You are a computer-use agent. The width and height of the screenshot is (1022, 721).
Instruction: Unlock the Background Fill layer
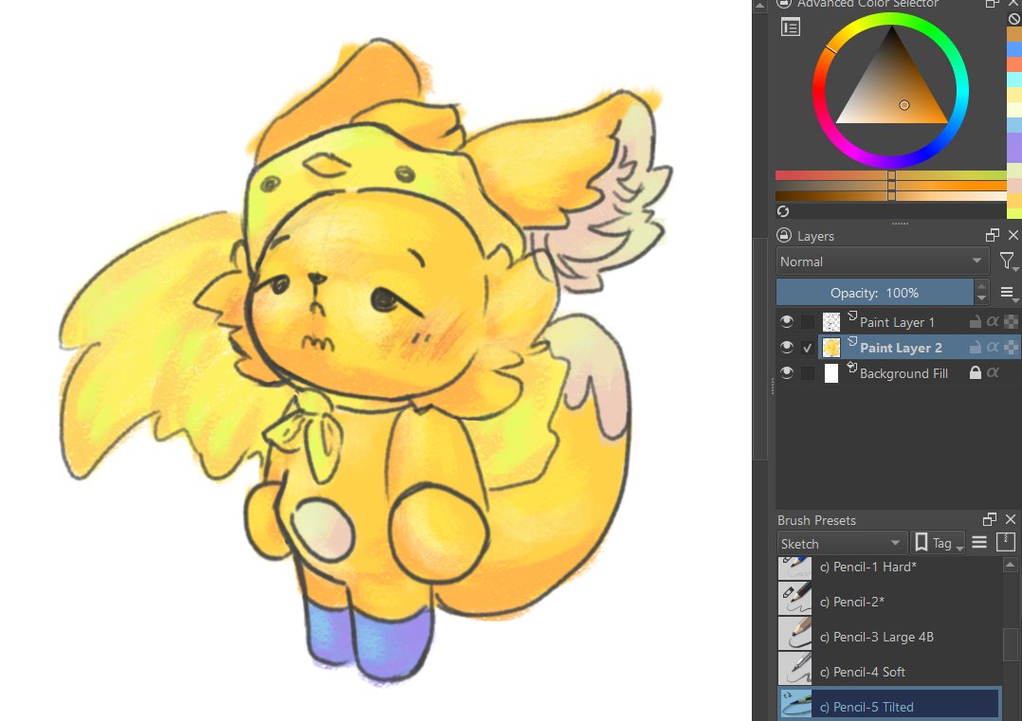[975, 372]
